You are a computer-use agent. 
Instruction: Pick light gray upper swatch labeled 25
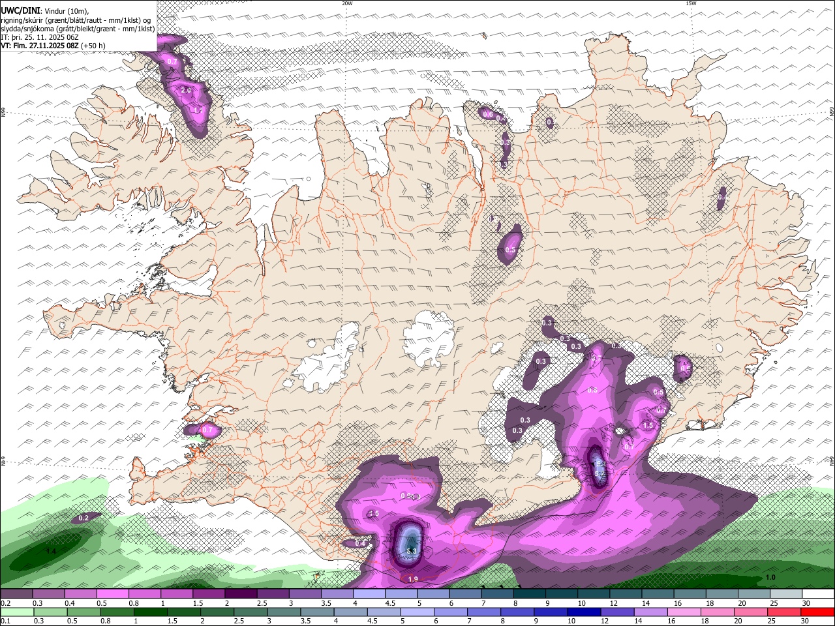click(785, 594)
